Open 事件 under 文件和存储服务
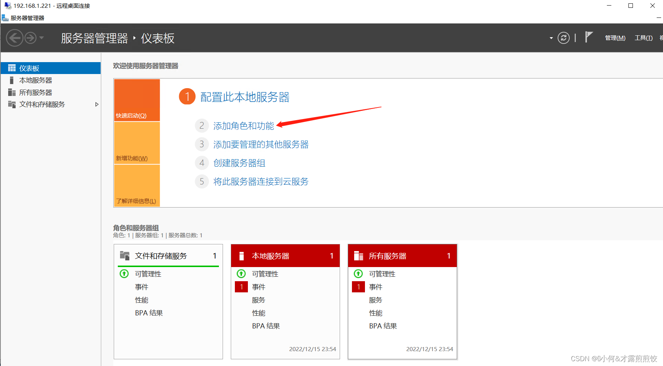 tap(142, 287)
